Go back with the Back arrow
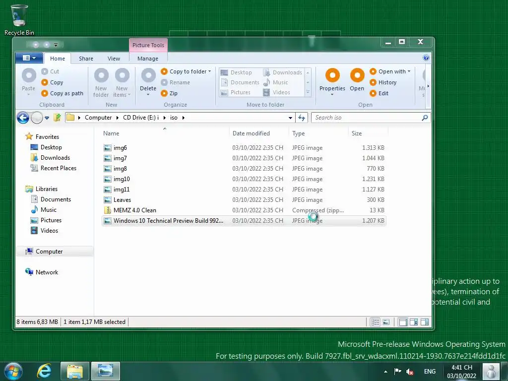The image size is (508, 381). [23, 118]
